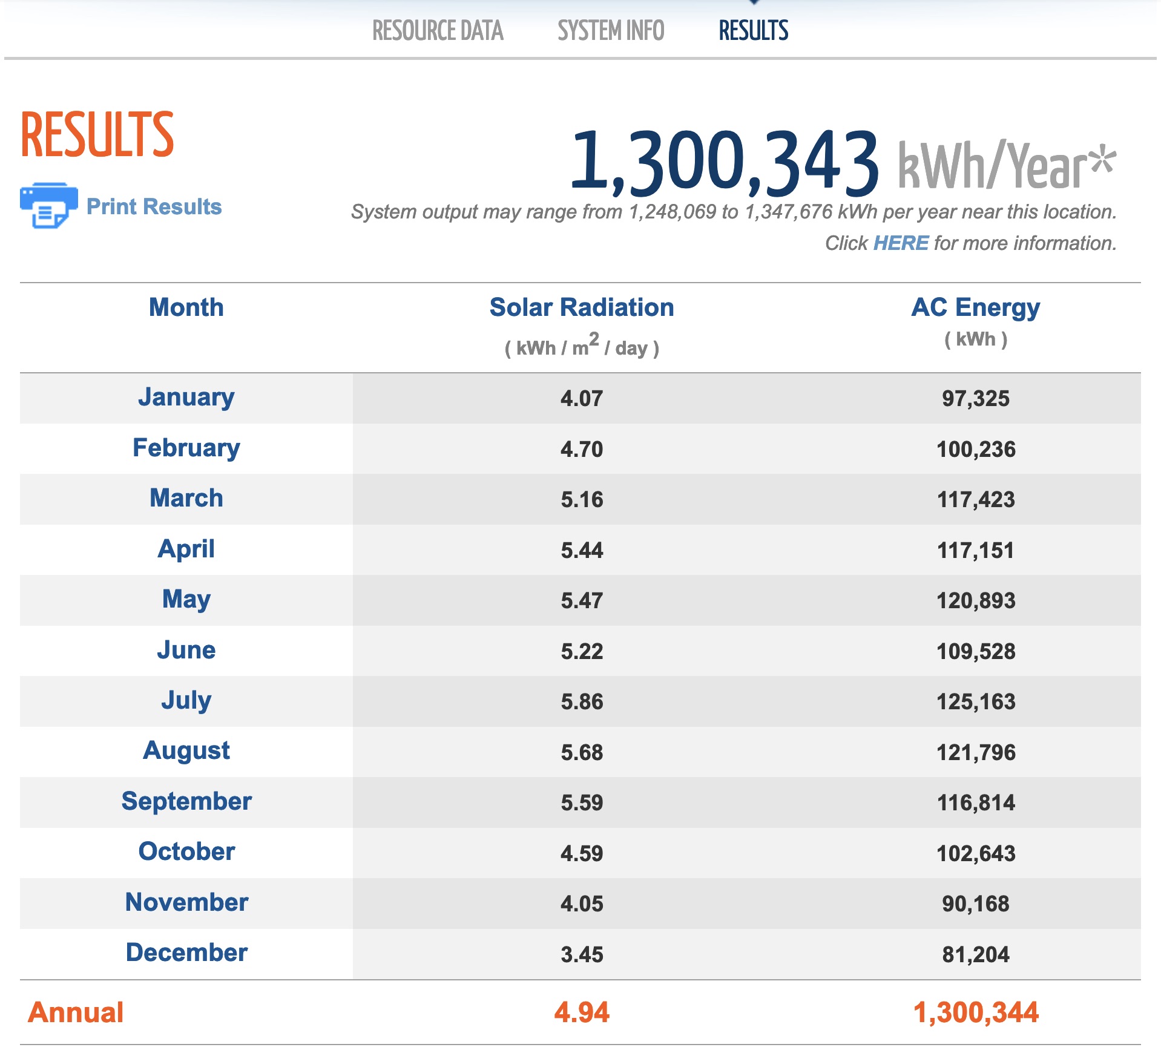This screenshot has height=1053, width=1161.
Task: Click the September row label
Action: (x=186, y=801)
